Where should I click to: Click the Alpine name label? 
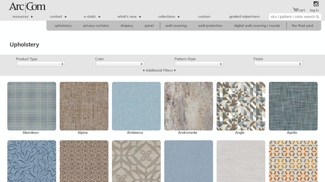(83, 133)
